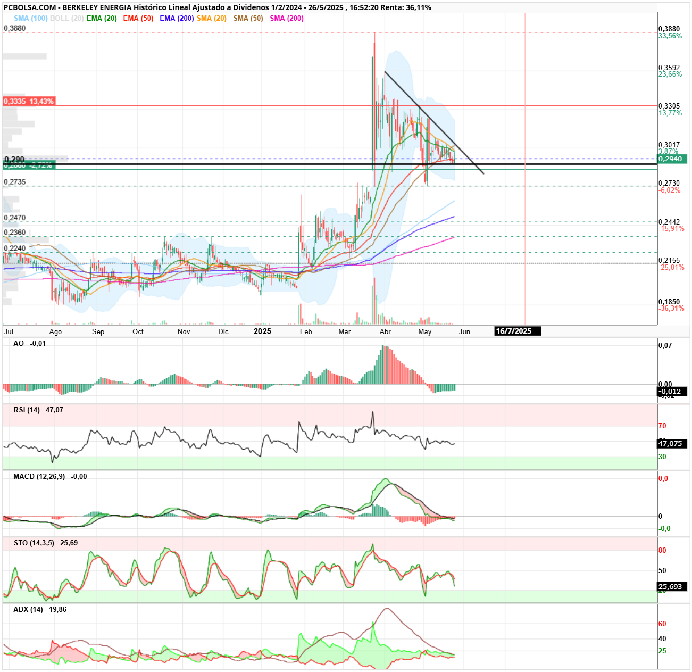Screen dimensions: 692x672
Task: Click the ADX (14) indicator title
Action: pos(28,610)
